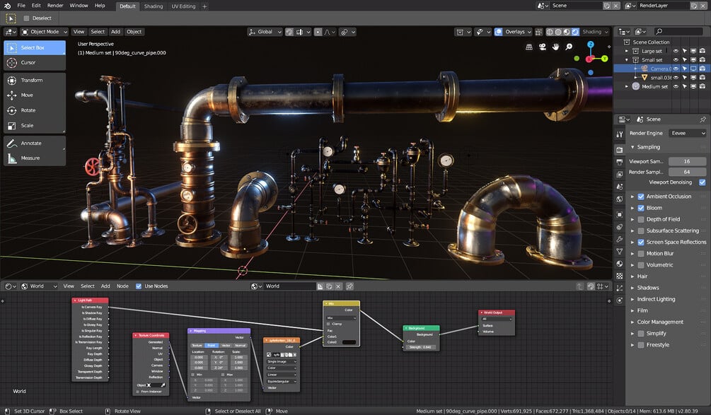Toggle camera view icon in viewport
This screenshot has height=415, width=711.
pos(543,47)
